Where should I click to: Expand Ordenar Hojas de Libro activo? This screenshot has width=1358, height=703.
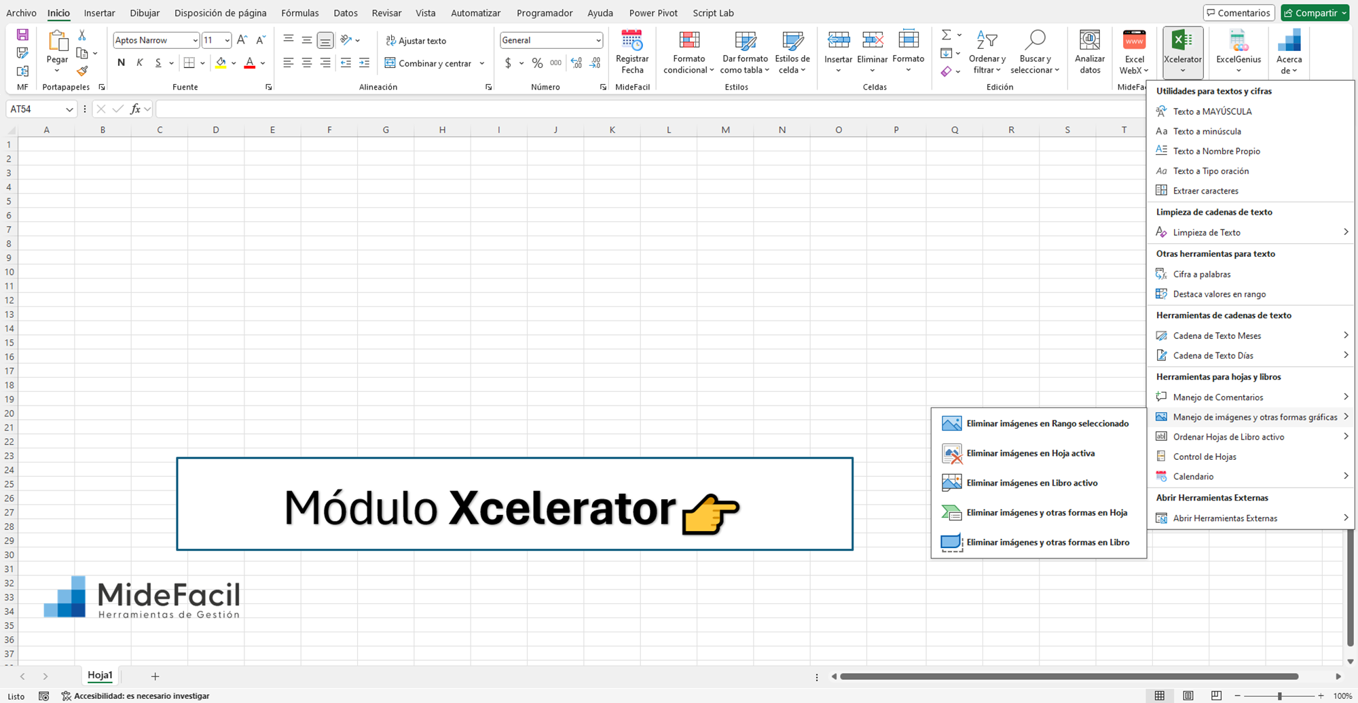point(1250,437)
